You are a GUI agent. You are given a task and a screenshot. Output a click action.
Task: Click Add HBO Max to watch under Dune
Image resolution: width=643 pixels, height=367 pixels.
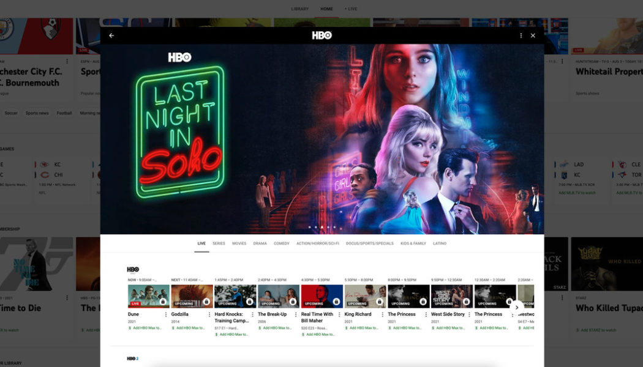(x=145, y=328)
